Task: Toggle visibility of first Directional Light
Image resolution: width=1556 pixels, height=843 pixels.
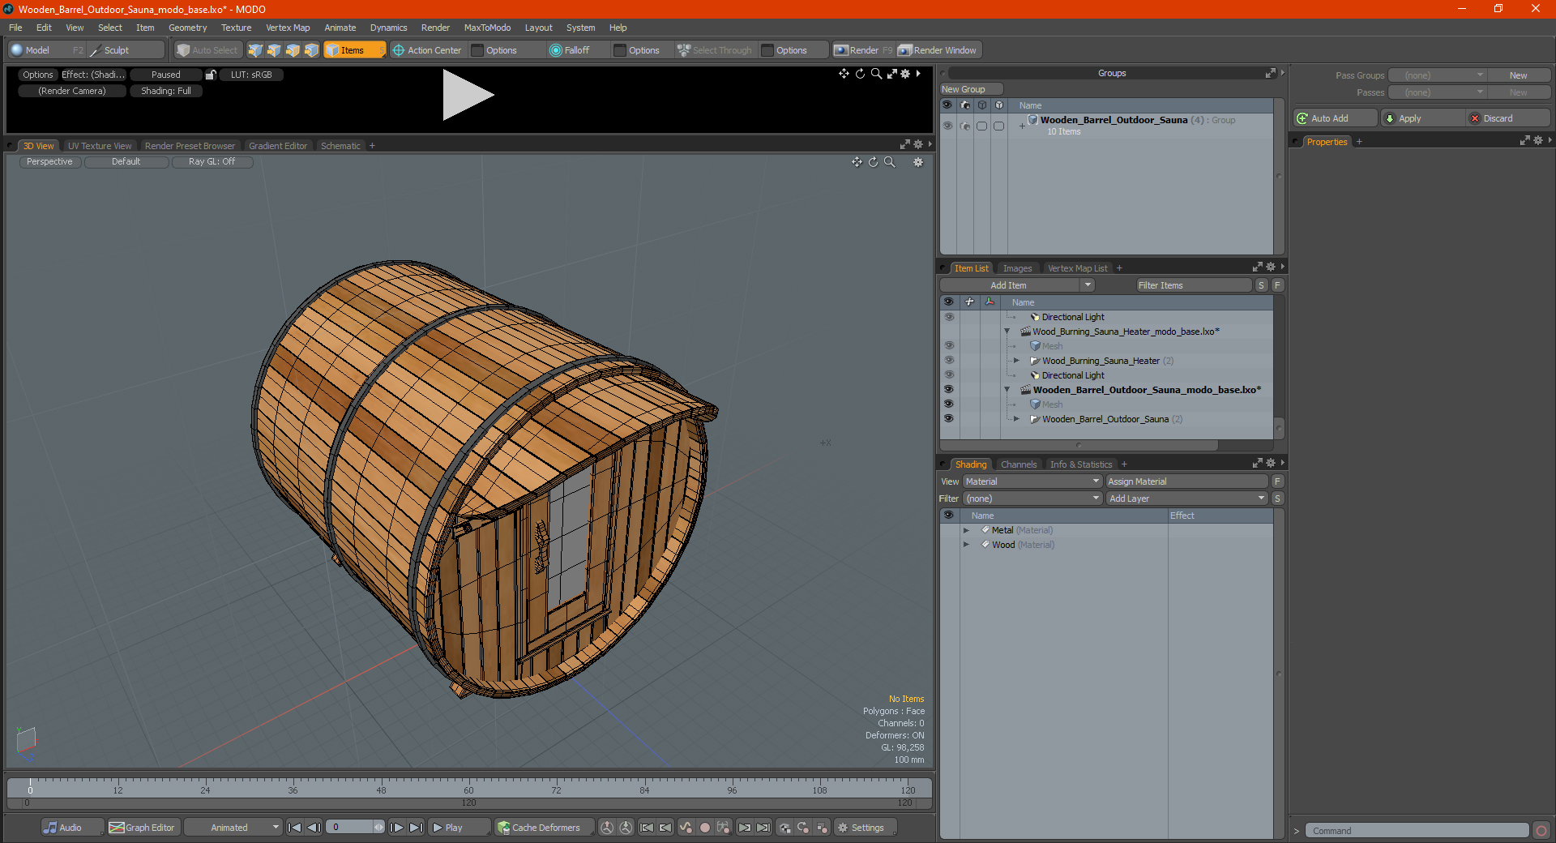Action: (x=948, y=316)
